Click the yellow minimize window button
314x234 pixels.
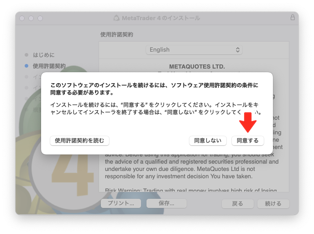pos(31,18)
